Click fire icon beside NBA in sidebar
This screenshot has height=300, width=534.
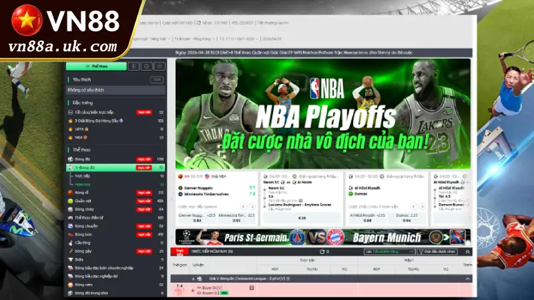point(70,137)
